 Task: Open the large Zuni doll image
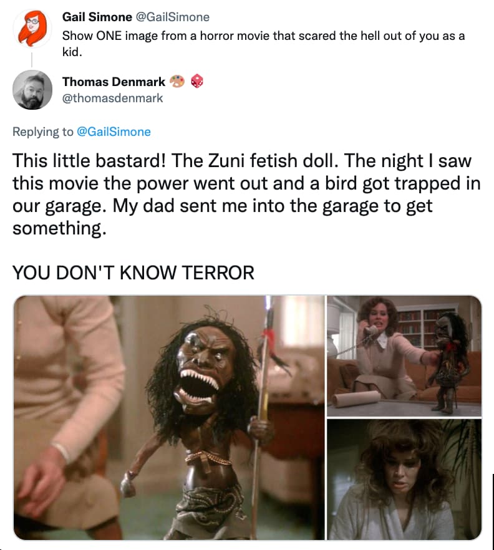pyautogui.click(x=169, y=417)
